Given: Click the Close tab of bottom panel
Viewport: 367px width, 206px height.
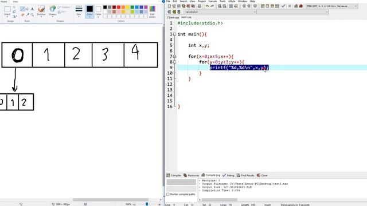Looking at the screenshot, I should (x=262, y=176).
